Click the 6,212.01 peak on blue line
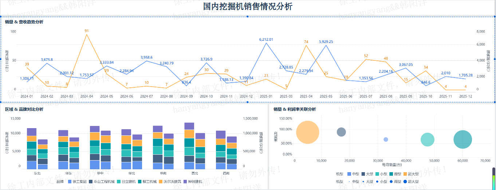Image resolution: width=496 pixels, height=190 pixels. tap(266, 43)
